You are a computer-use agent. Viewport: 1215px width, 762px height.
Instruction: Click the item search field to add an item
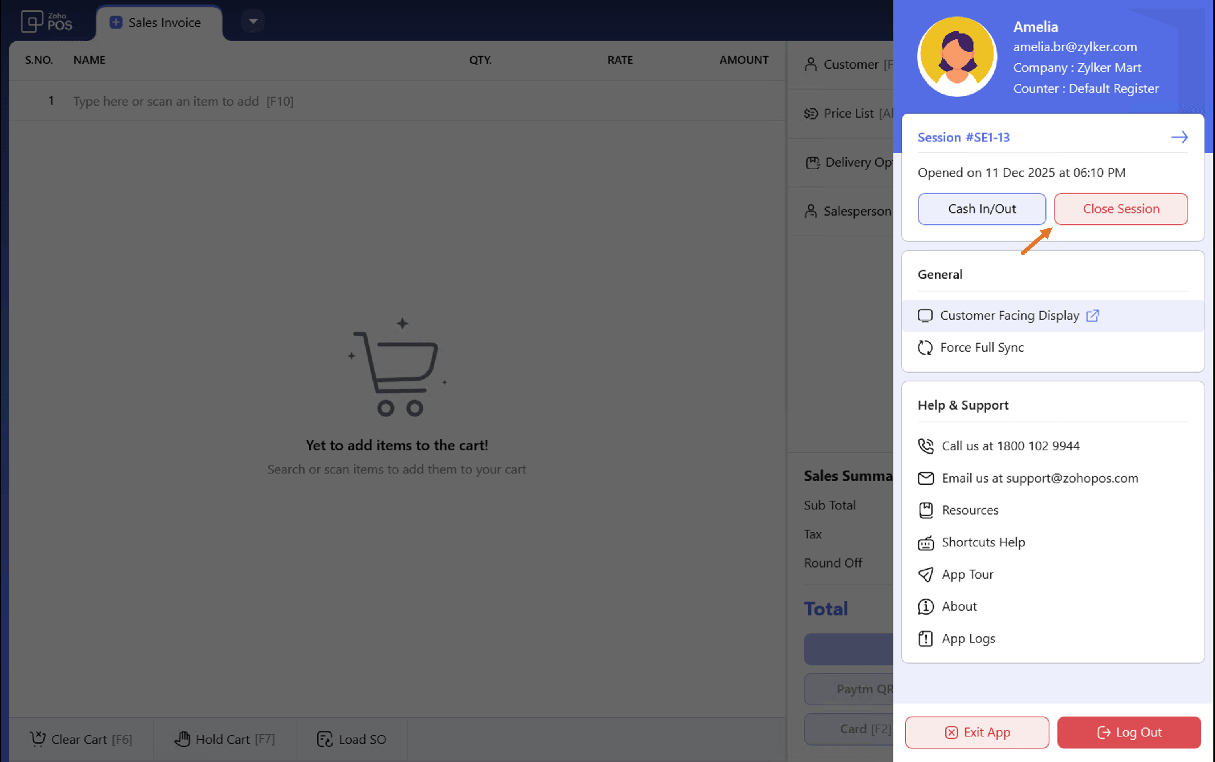tap(184, 101)
